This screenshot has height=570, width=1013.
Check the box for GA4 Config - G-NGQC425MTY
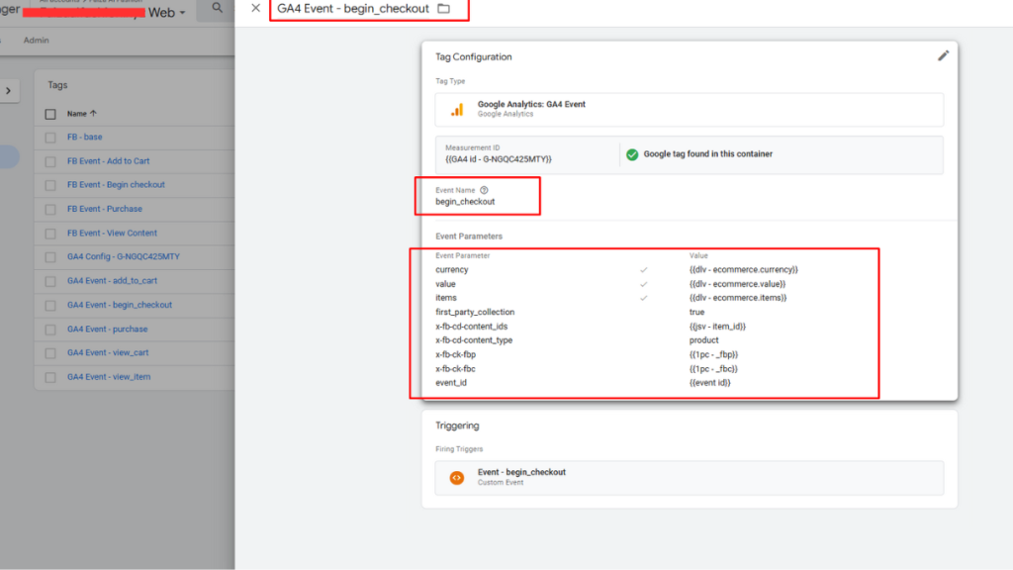coord(50,257)
